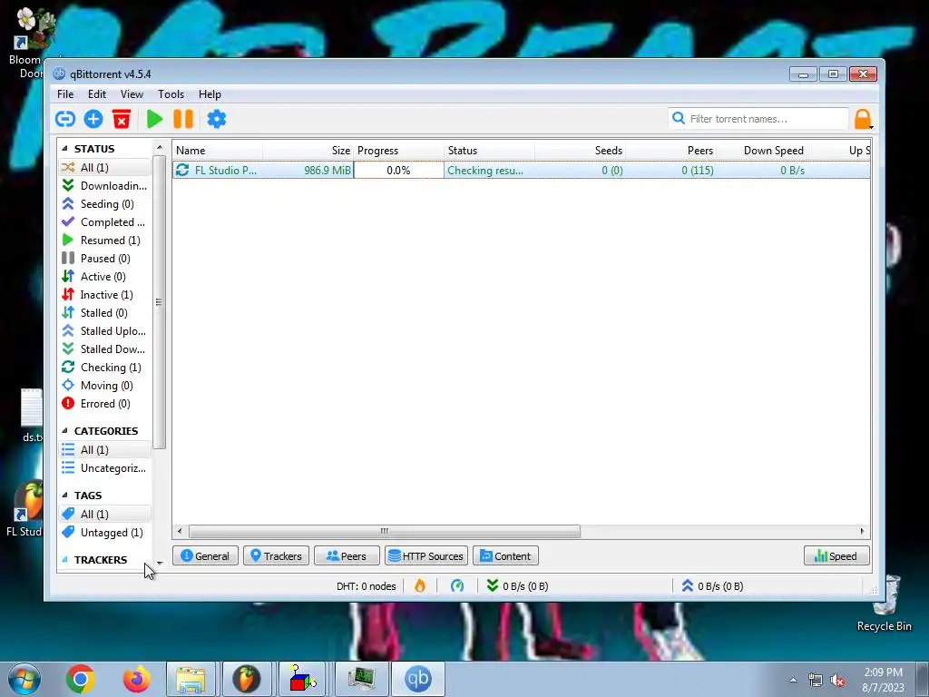Click the orange Pause torrent icon
This screenshot has height=697, width=929.
point(183,119)
